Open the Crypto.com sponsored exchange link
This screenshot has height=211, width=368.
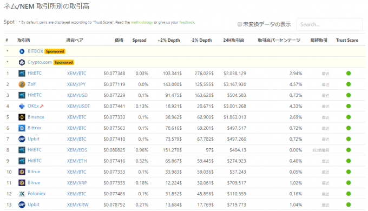tap(40, 62)
